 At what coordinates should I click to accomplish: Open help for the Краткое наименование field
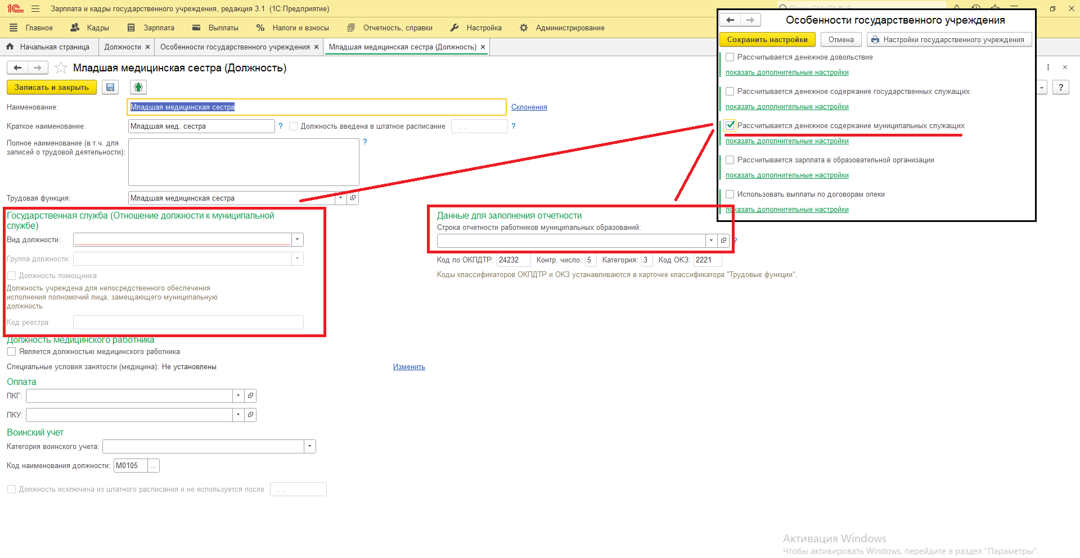coord(281,126)
